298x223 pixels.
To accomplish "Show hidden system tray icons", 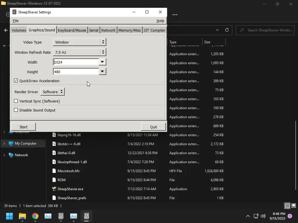I will tap(248, 216).
